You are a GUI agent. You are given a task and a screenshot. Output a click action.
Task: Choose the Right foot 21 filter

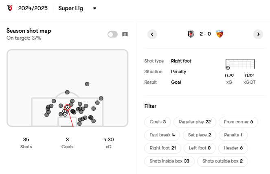click(x=162, y=148)
